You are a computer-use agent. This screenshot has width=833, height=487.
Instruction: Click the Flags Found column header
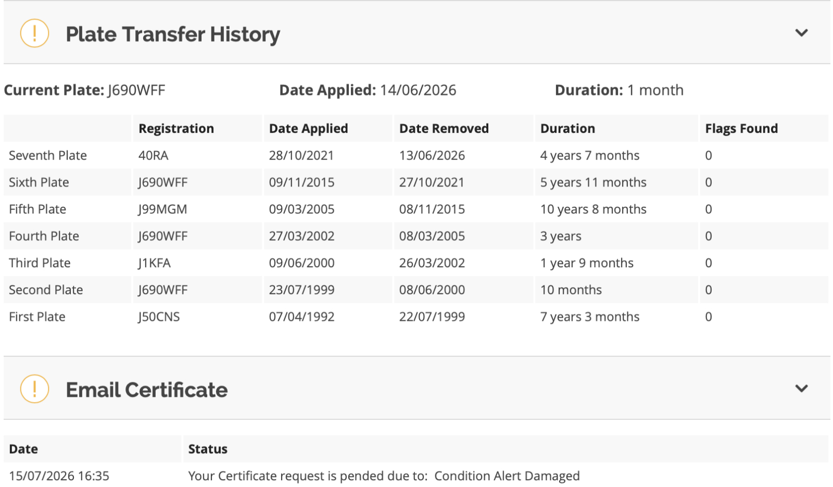click(741, 129)
